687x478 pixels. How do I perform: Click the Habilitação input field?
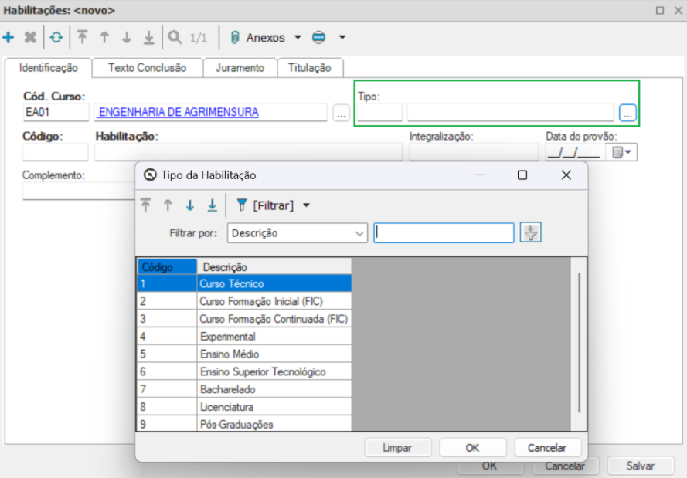[x=248, y=152]
